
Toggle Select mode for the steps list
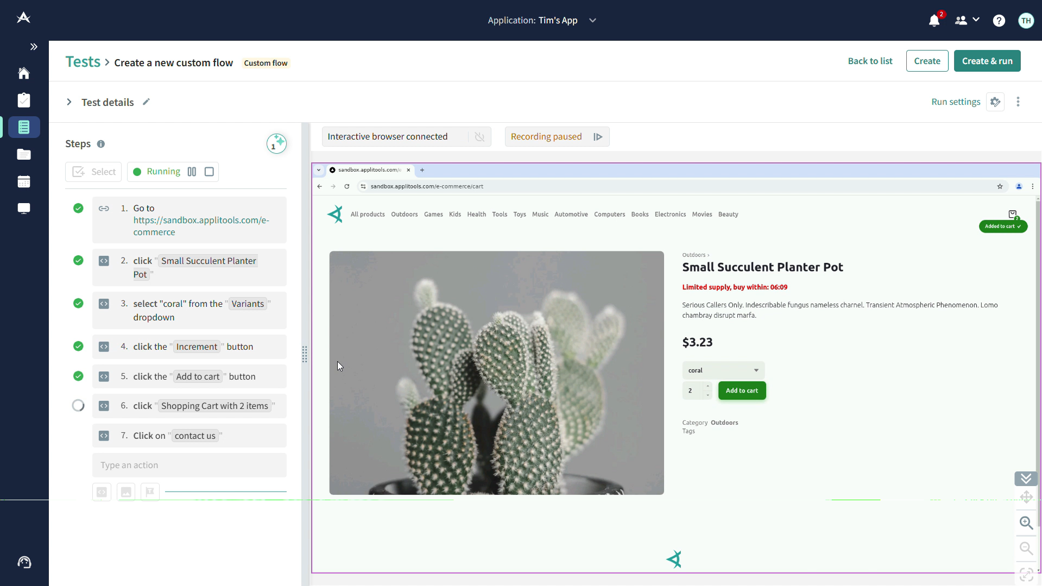click(93, 172)
